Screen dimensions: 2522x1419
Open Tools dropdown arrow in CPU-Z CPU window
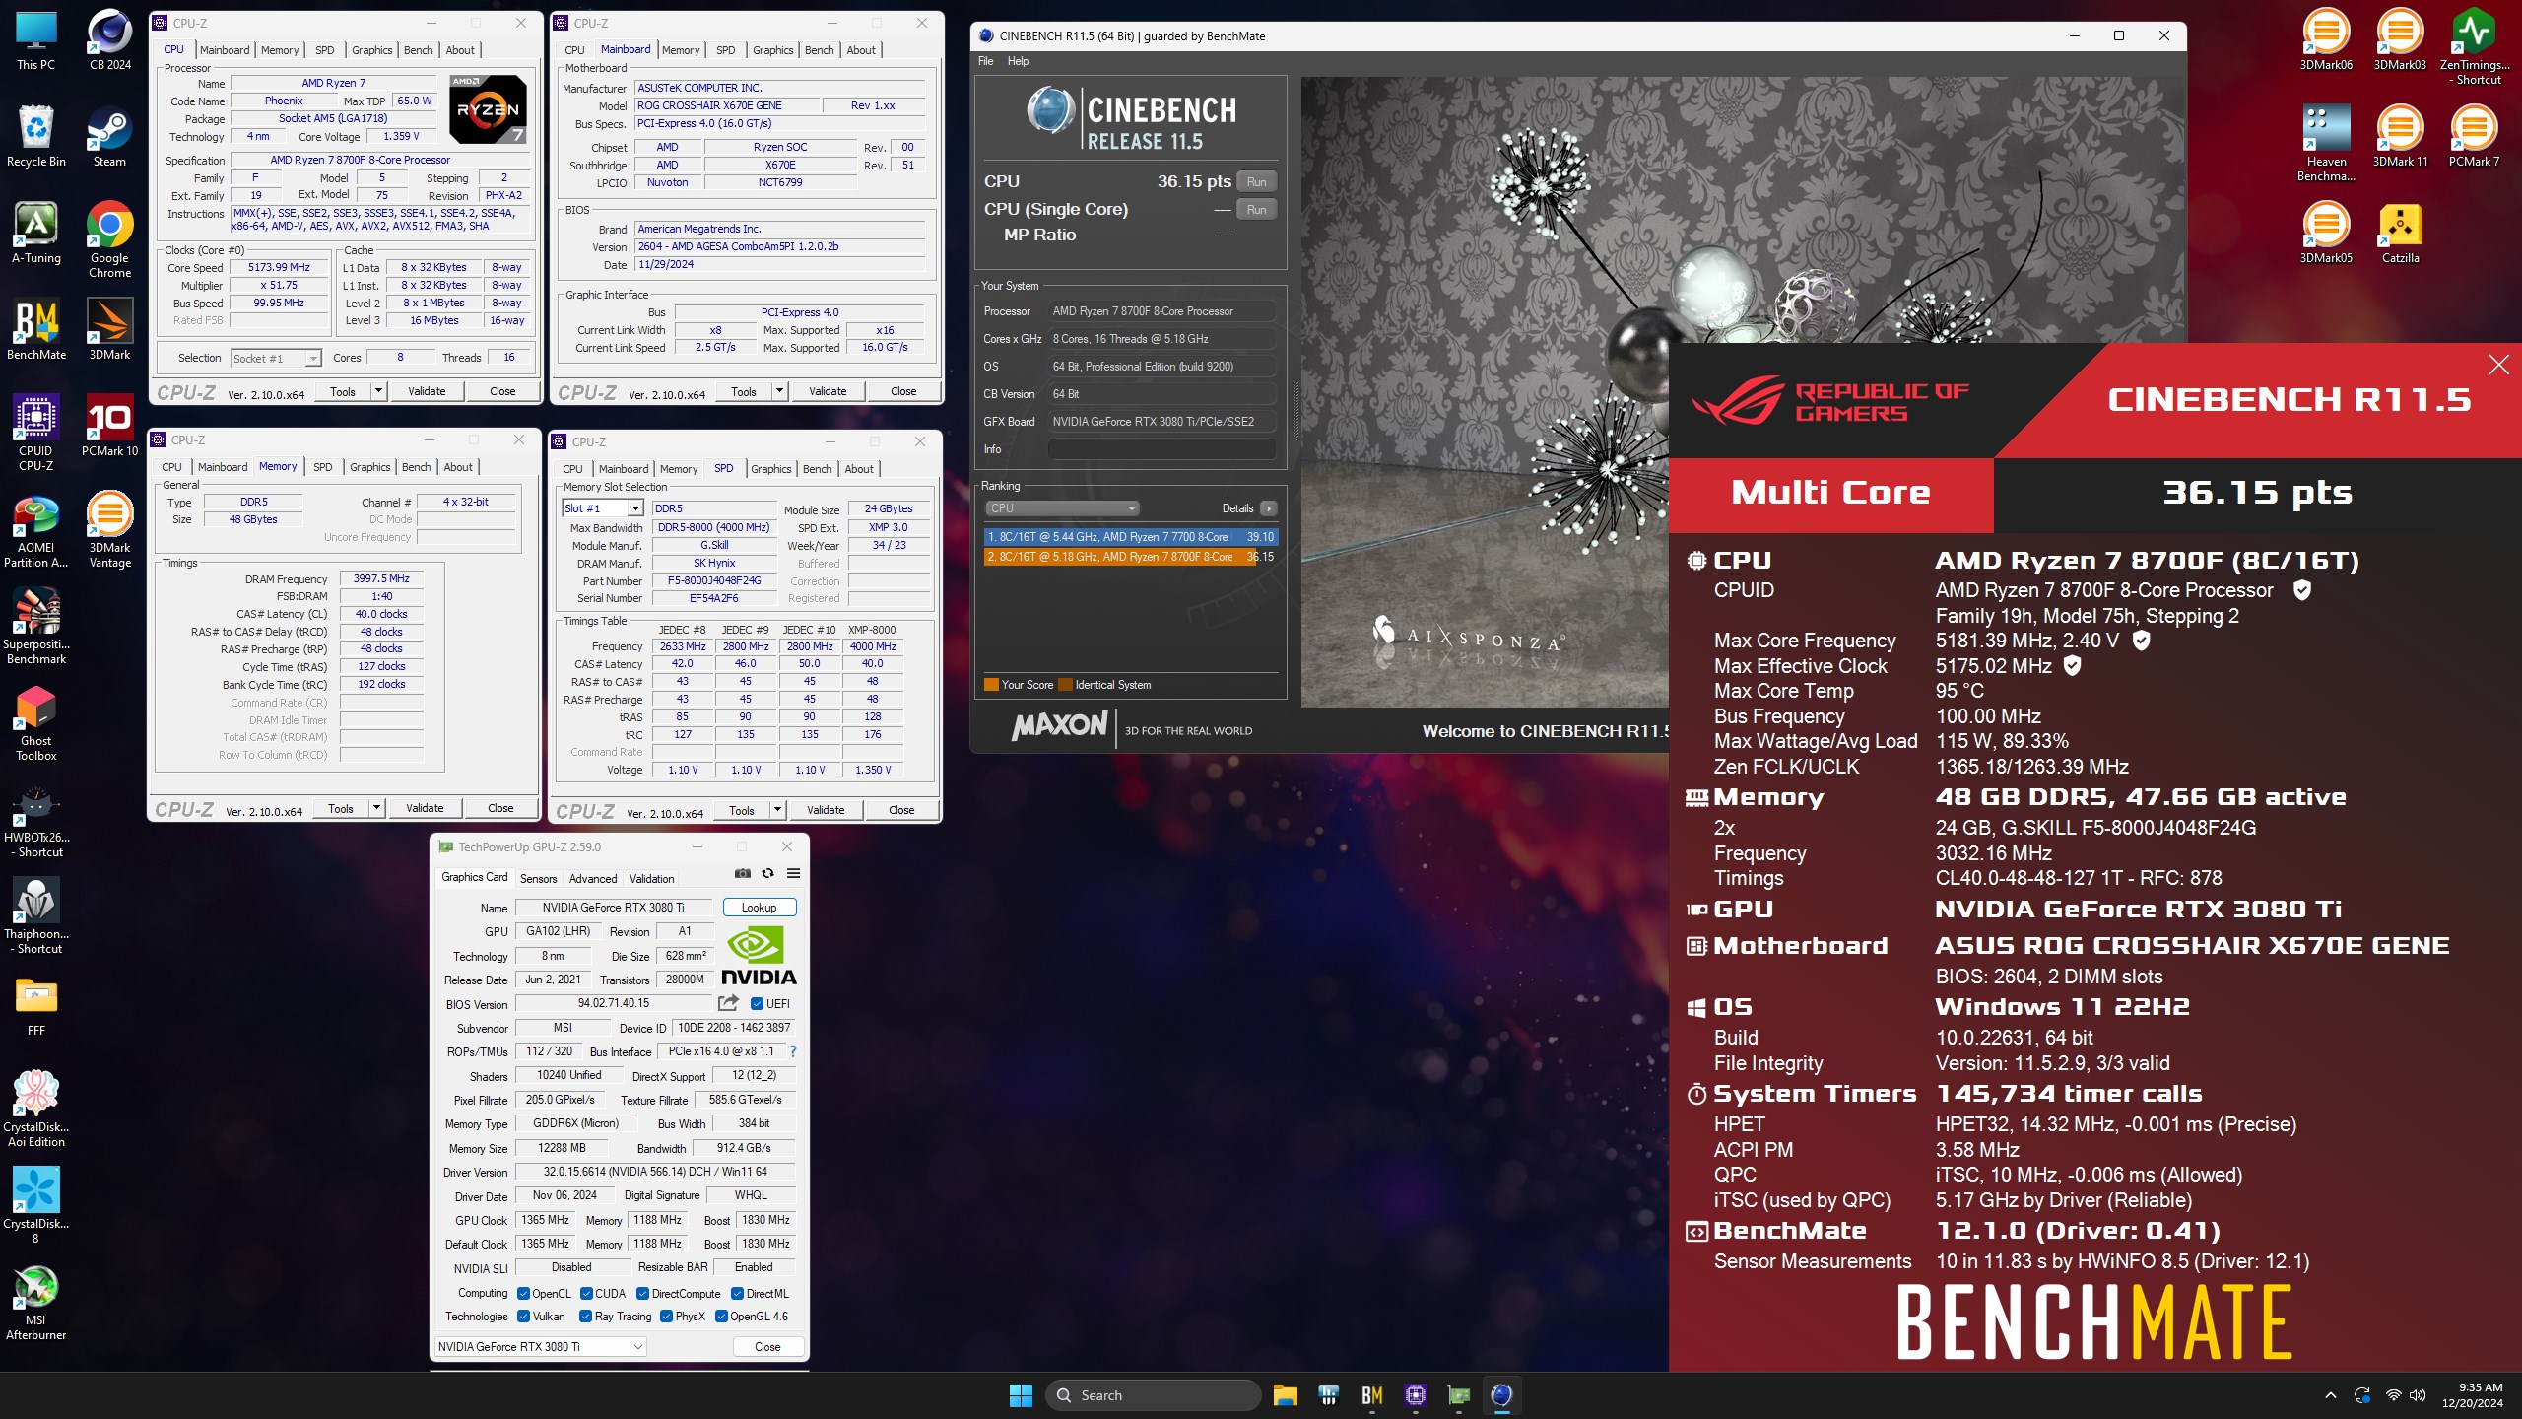pyautogui.click(x=377, y=391)
